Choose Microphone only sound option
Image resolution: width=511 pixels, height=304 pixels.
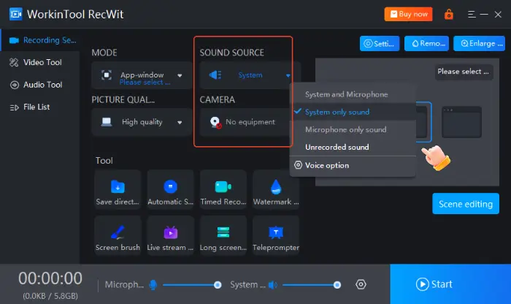click(353, 129)
